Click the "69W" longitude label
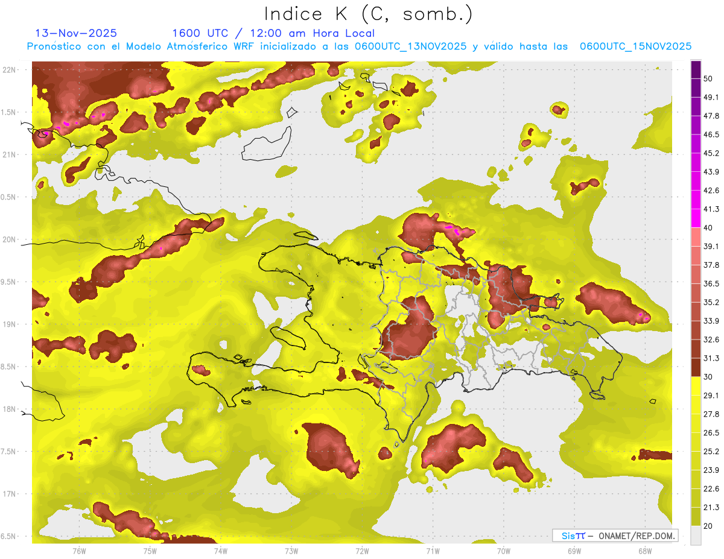Screen dimensions: 724x559 click(574, 551)
